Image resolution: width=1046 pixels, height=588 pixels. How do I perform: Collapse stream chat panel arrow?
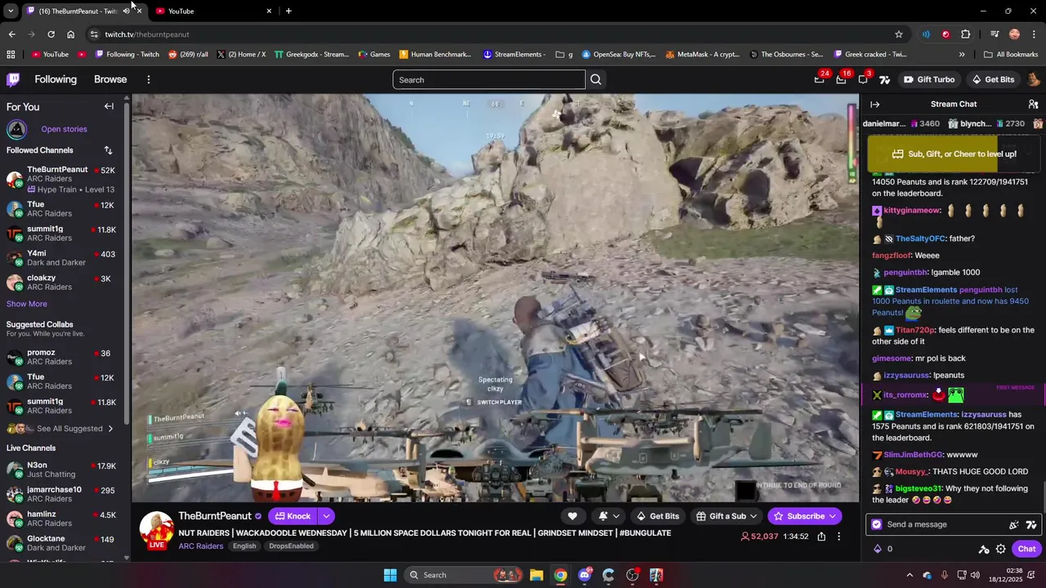[874, 105]
